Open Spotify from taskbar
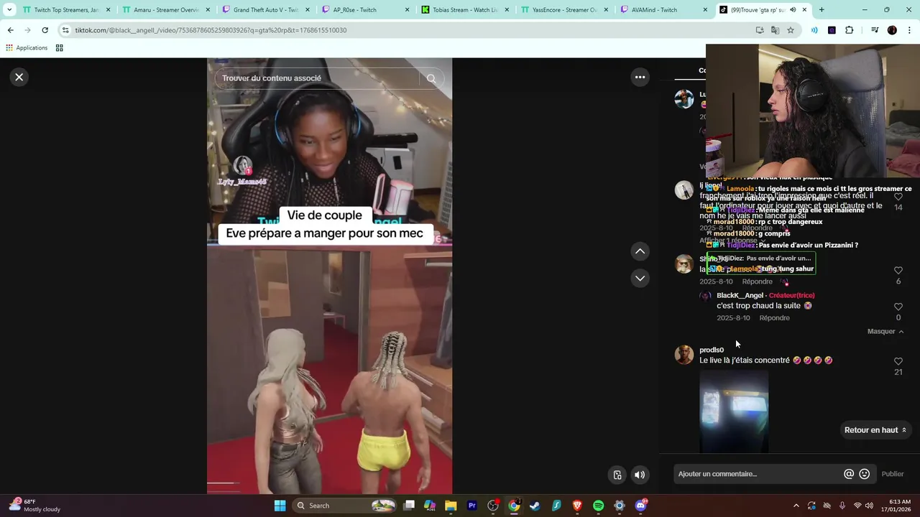This screenshot has height=517, width=920. pos(598,506)
